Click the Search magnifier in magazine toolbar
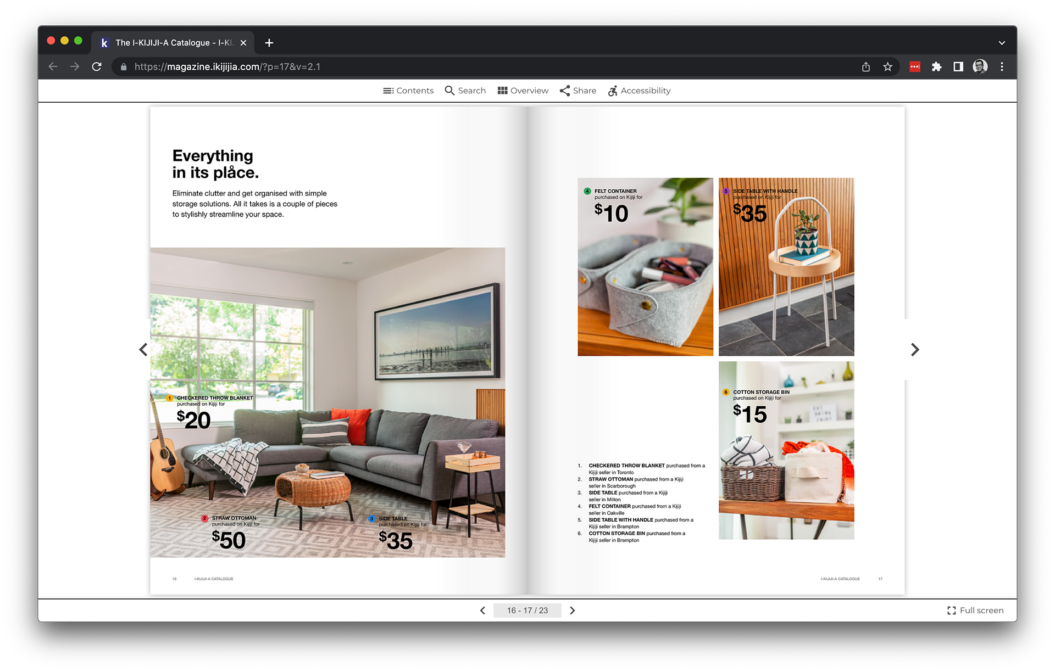 pyautogui.click(x=465, y=91)
